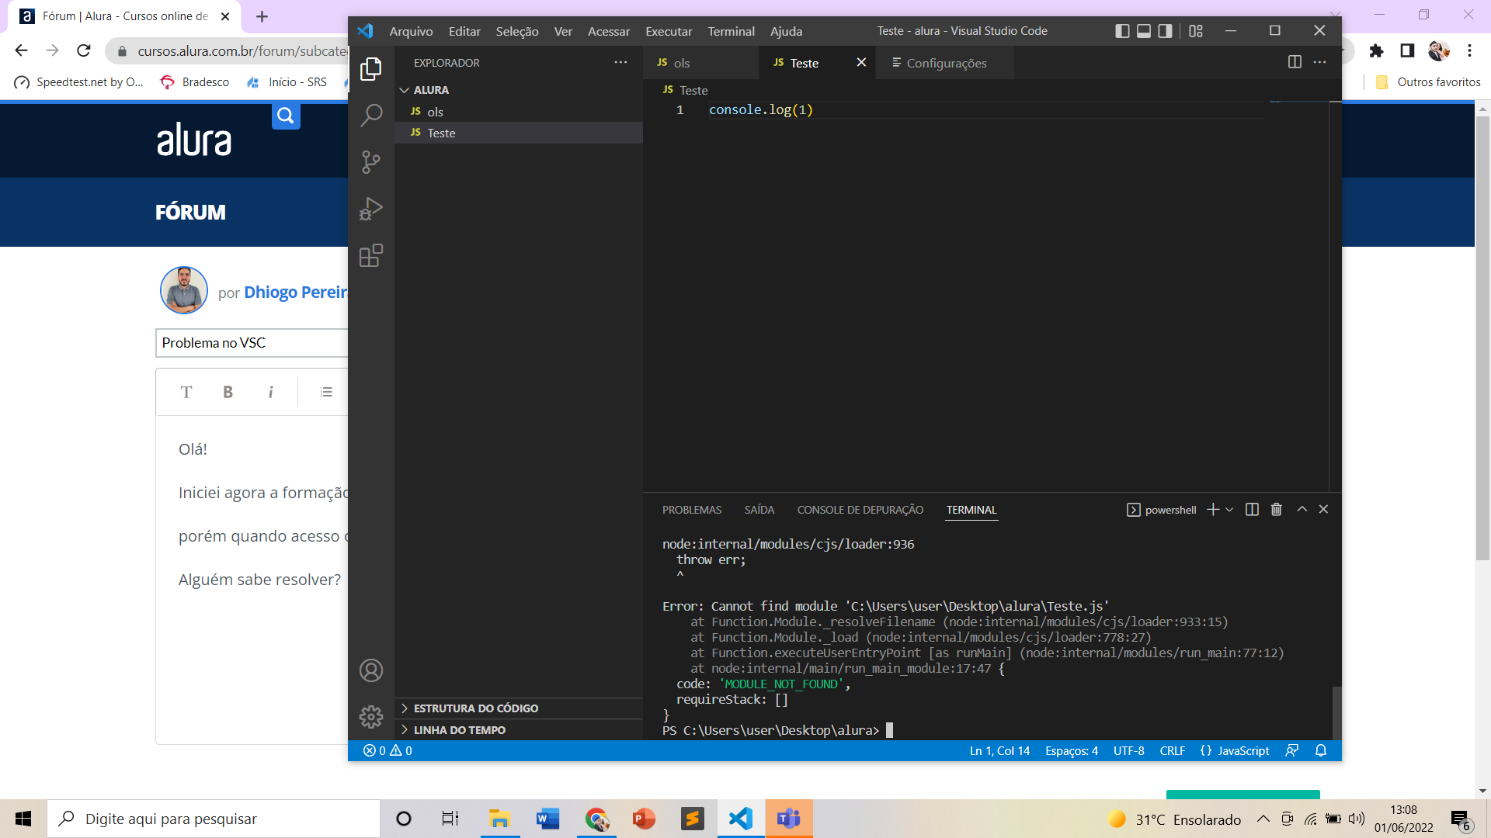Open errors and warnings status item
This screenshot has height=838, width=1491.
coord(388,750)
